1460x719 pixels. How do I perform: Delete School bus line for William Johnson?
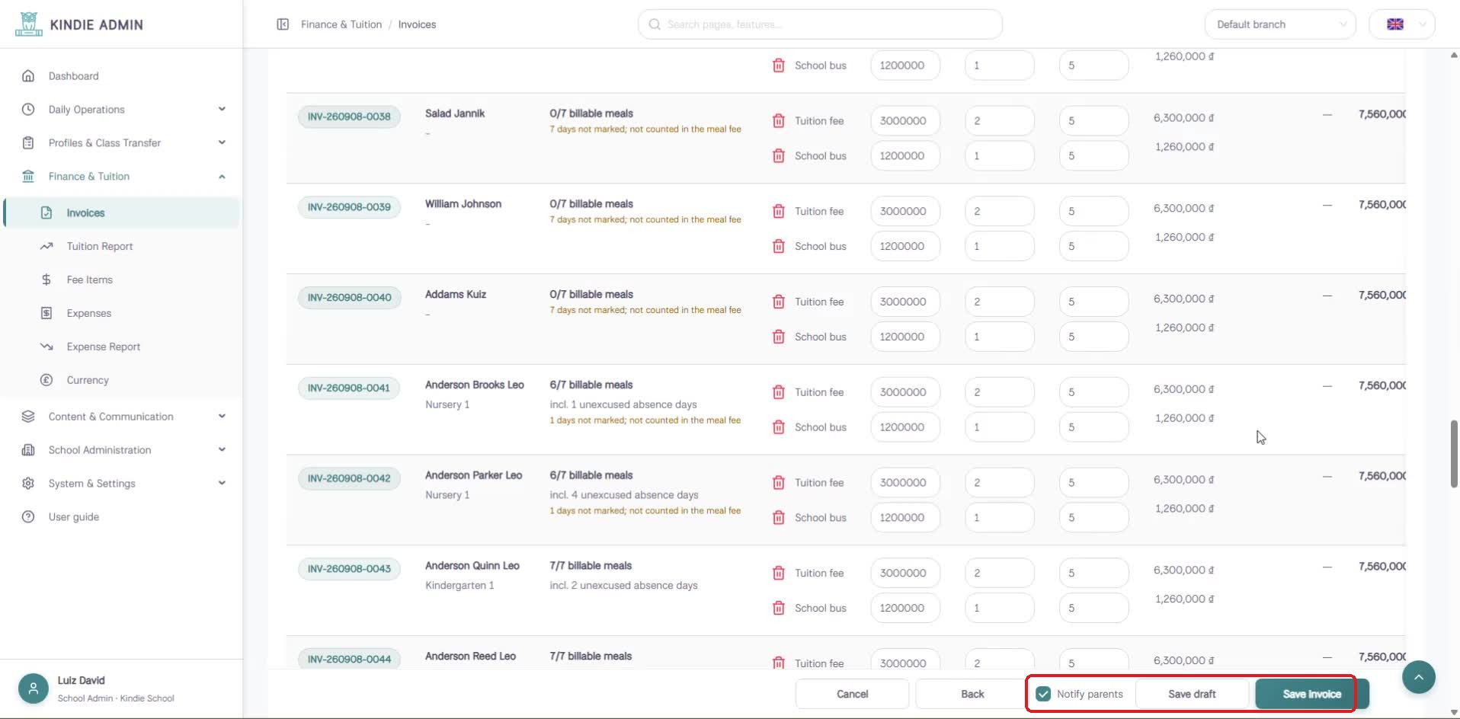778,246
